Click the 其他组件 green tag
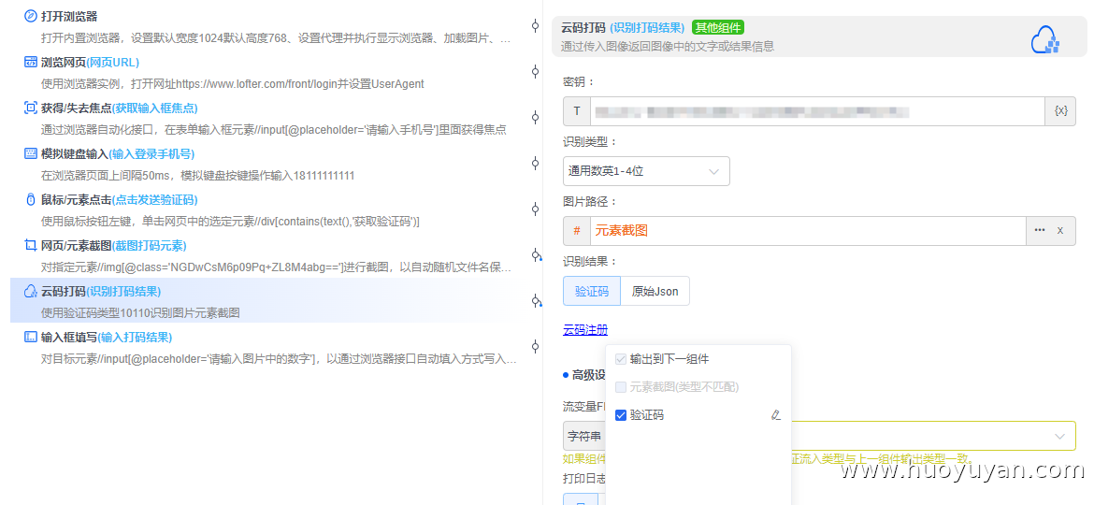1094x505 pixels. (x=718, y=27)
